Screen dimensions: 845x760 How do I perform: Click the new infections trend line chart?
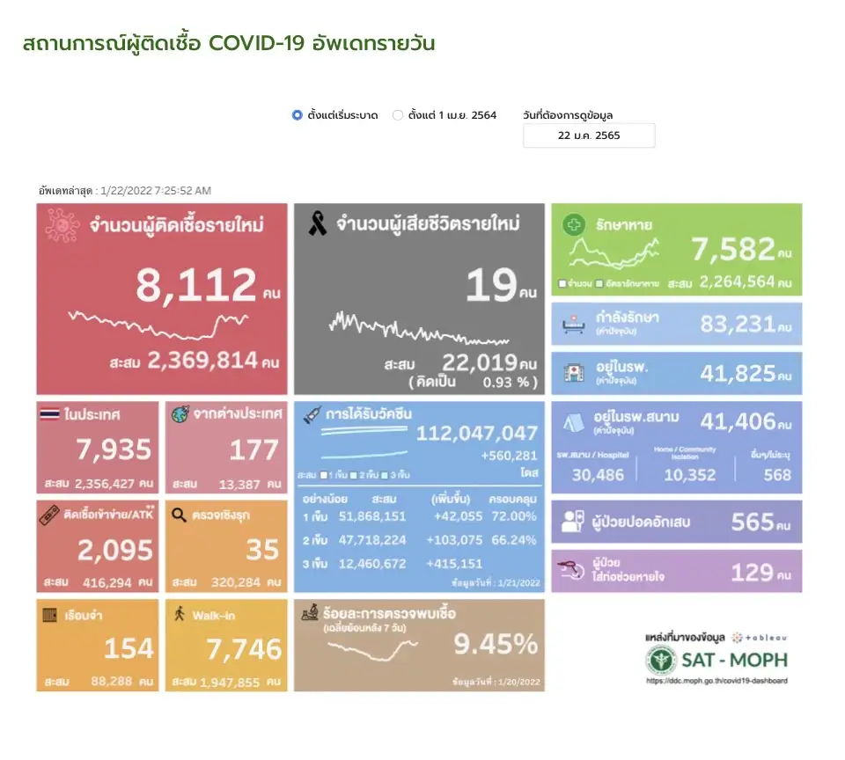(158, 325)
